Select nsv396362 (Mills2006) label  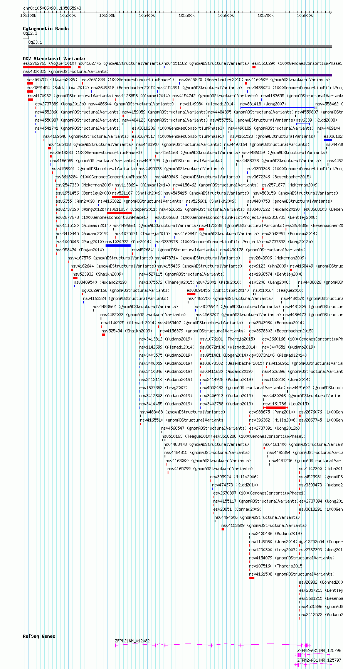click(273, 420)
